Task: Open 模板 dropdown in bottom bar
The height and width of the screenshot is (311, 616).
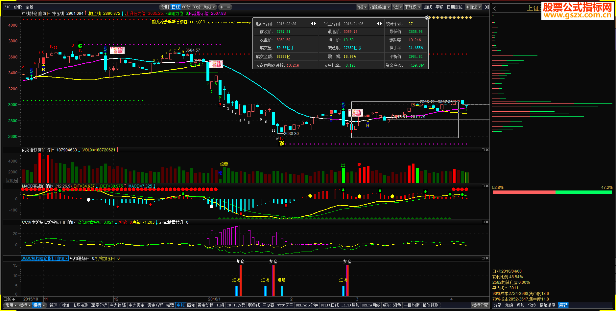Action: click(39, 305)
